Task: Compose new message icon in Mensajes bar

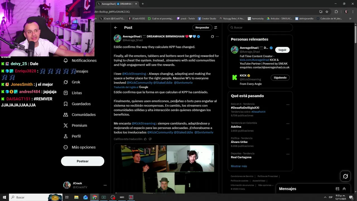Action: [337, 189]
